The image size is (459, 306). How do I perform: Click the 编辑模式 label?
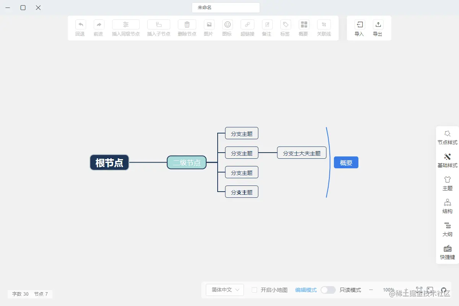(306, 290)
